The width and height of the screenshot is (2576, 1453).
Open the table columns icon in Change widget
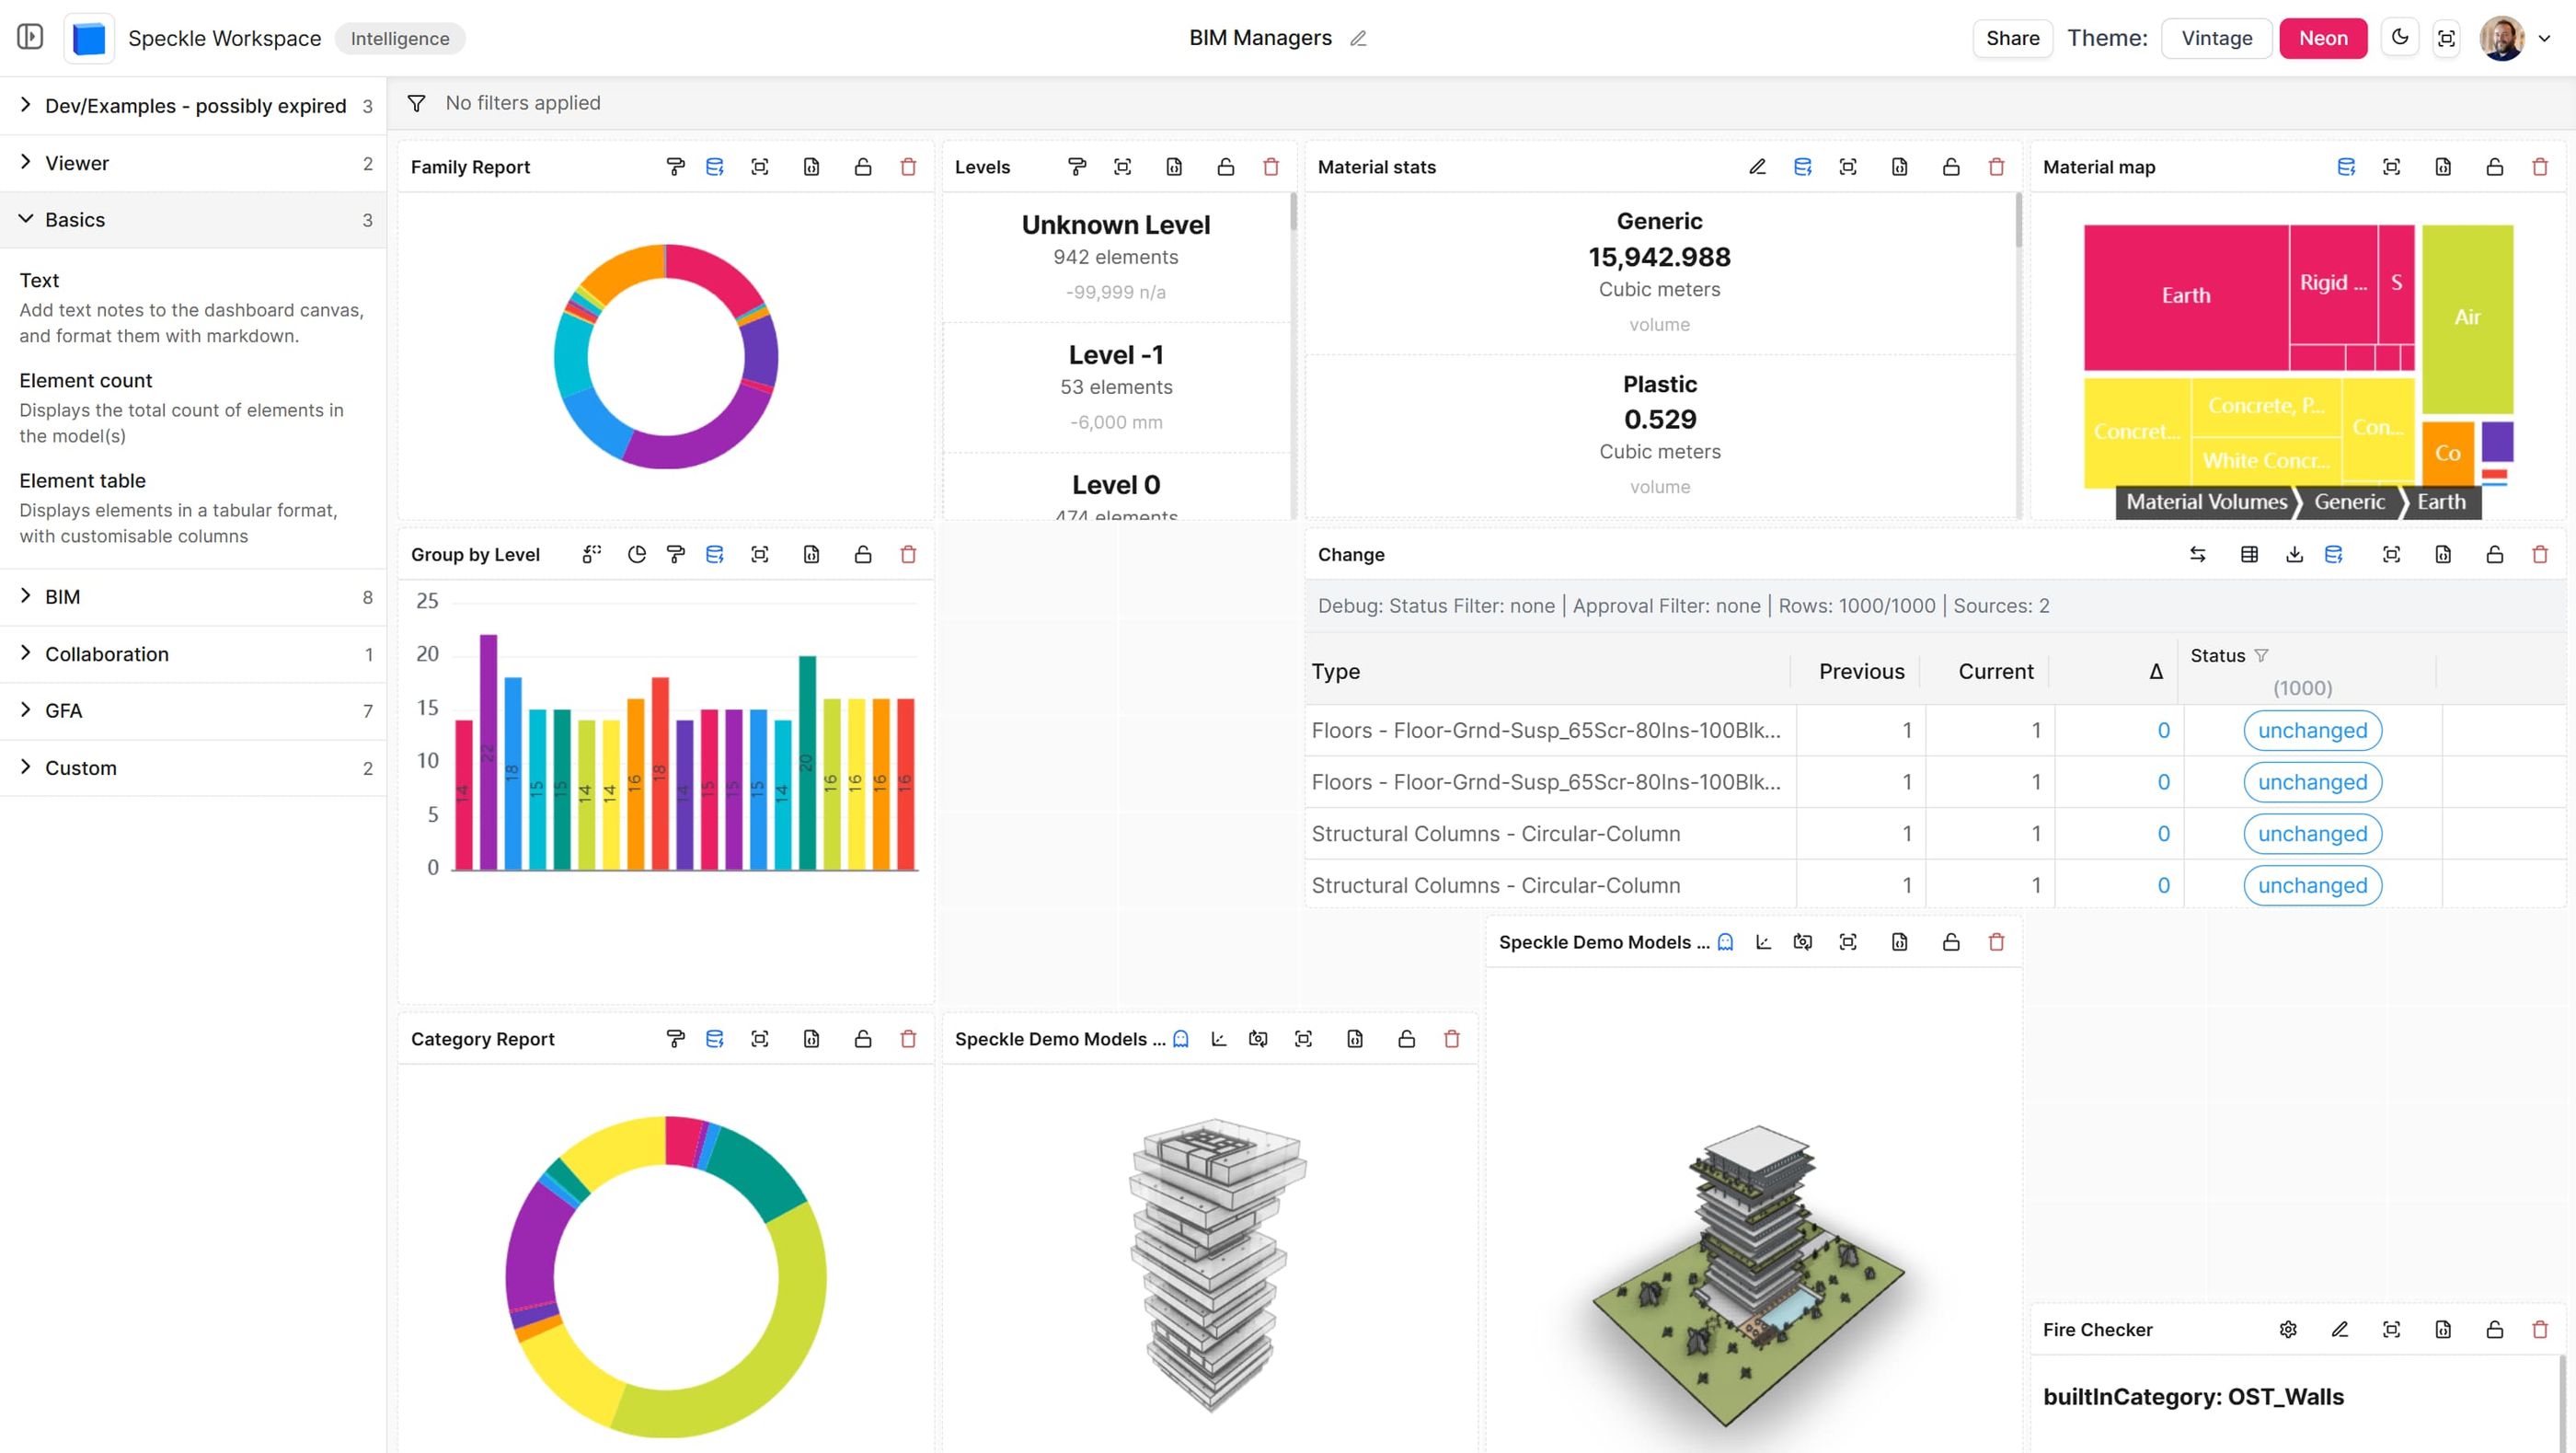pyautogui.click(x=2249, y=554)
